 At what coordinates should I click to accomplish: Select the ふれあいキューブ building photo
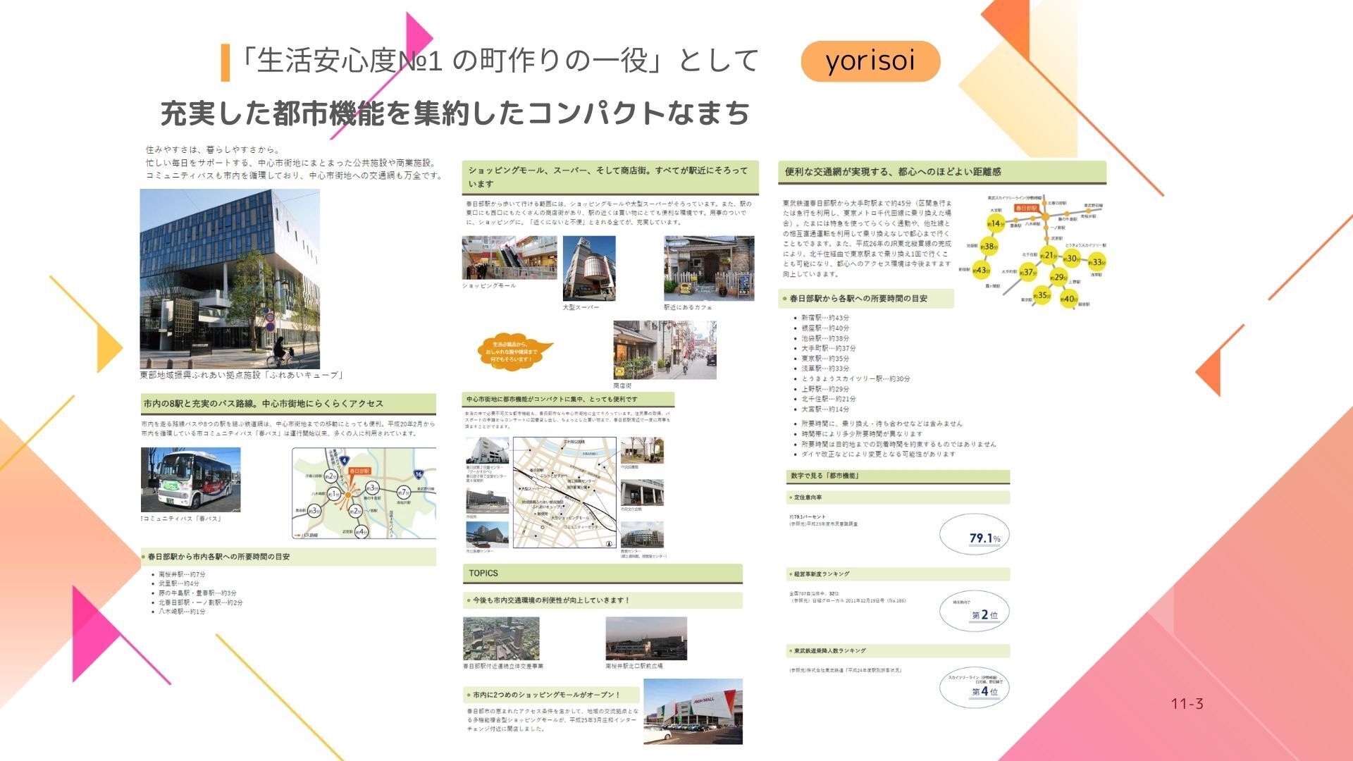[230, 278]
